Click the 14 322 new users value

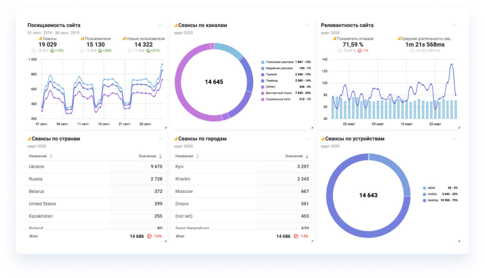pyautogui.click(x=143, y=45)
